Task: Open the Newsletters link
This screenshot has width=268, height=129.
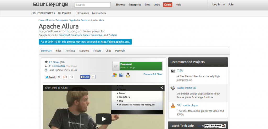Action: coord(99,13)
